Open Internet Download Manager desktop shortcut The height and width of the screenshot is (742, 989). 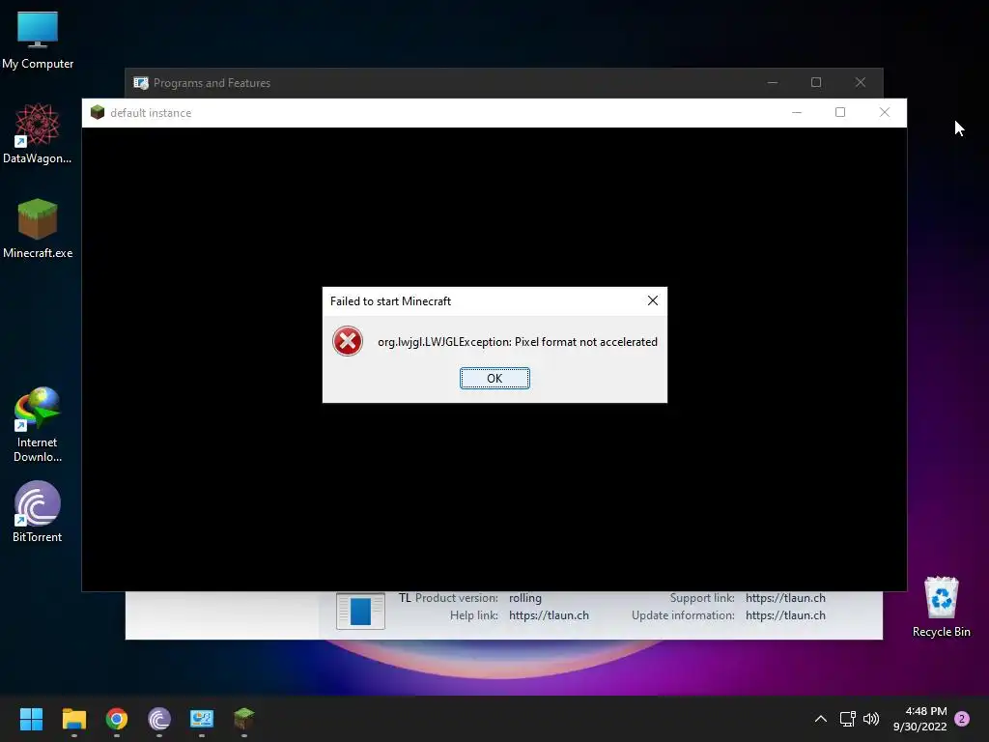pyautogui.click(x=38, y=425)
